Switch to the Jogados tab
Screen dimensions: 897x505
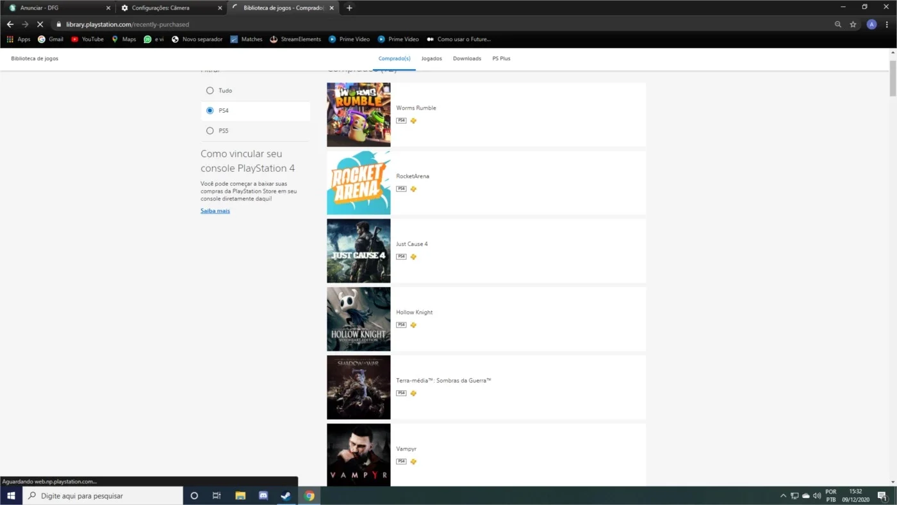(432, 58)
